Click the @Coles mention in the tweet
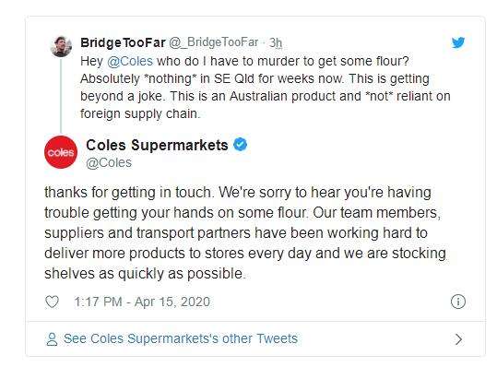Viewport: 497px width, 367px height. coord(130,61)
